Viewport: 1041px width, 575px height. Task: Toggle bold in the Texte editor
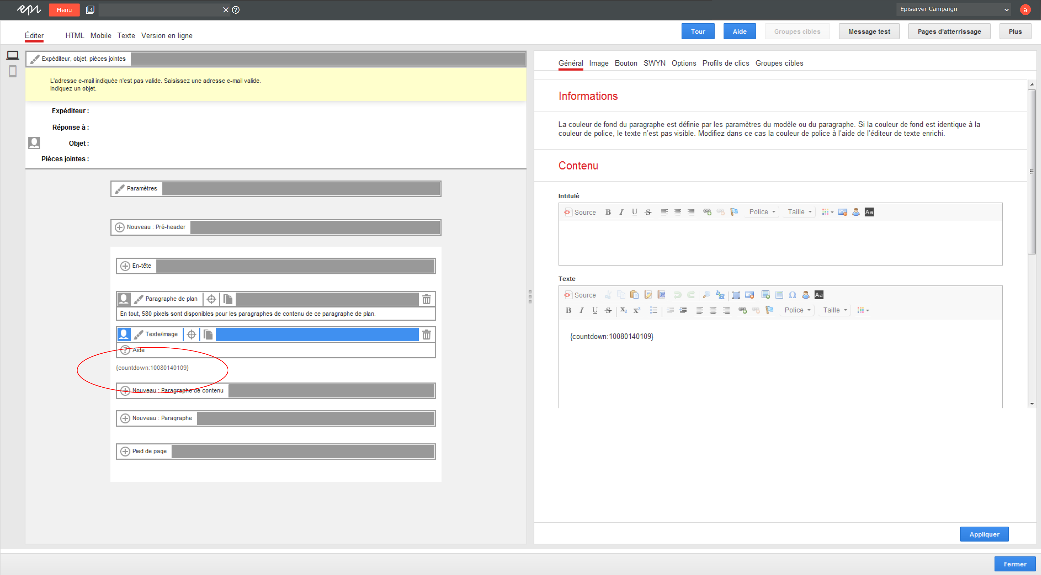click(568, 310)
